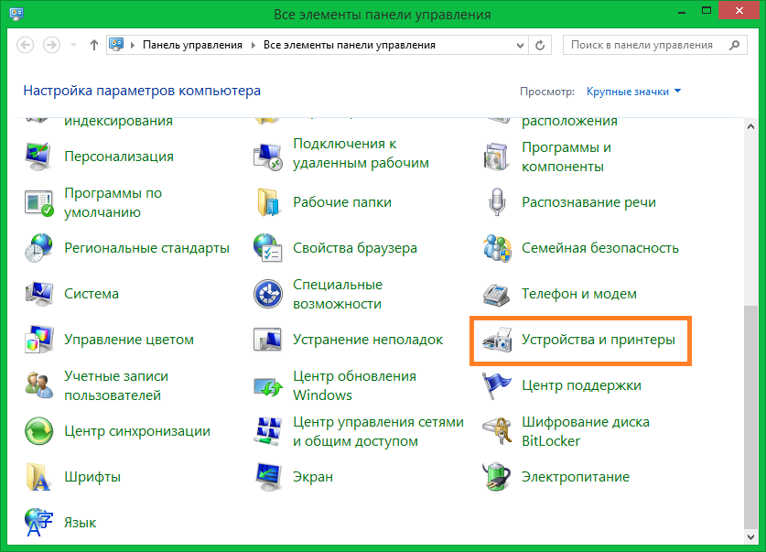Select Панель управления in the breadcrumb path
The width and height of the screenshot is (766, 552).
coord(192,45)
